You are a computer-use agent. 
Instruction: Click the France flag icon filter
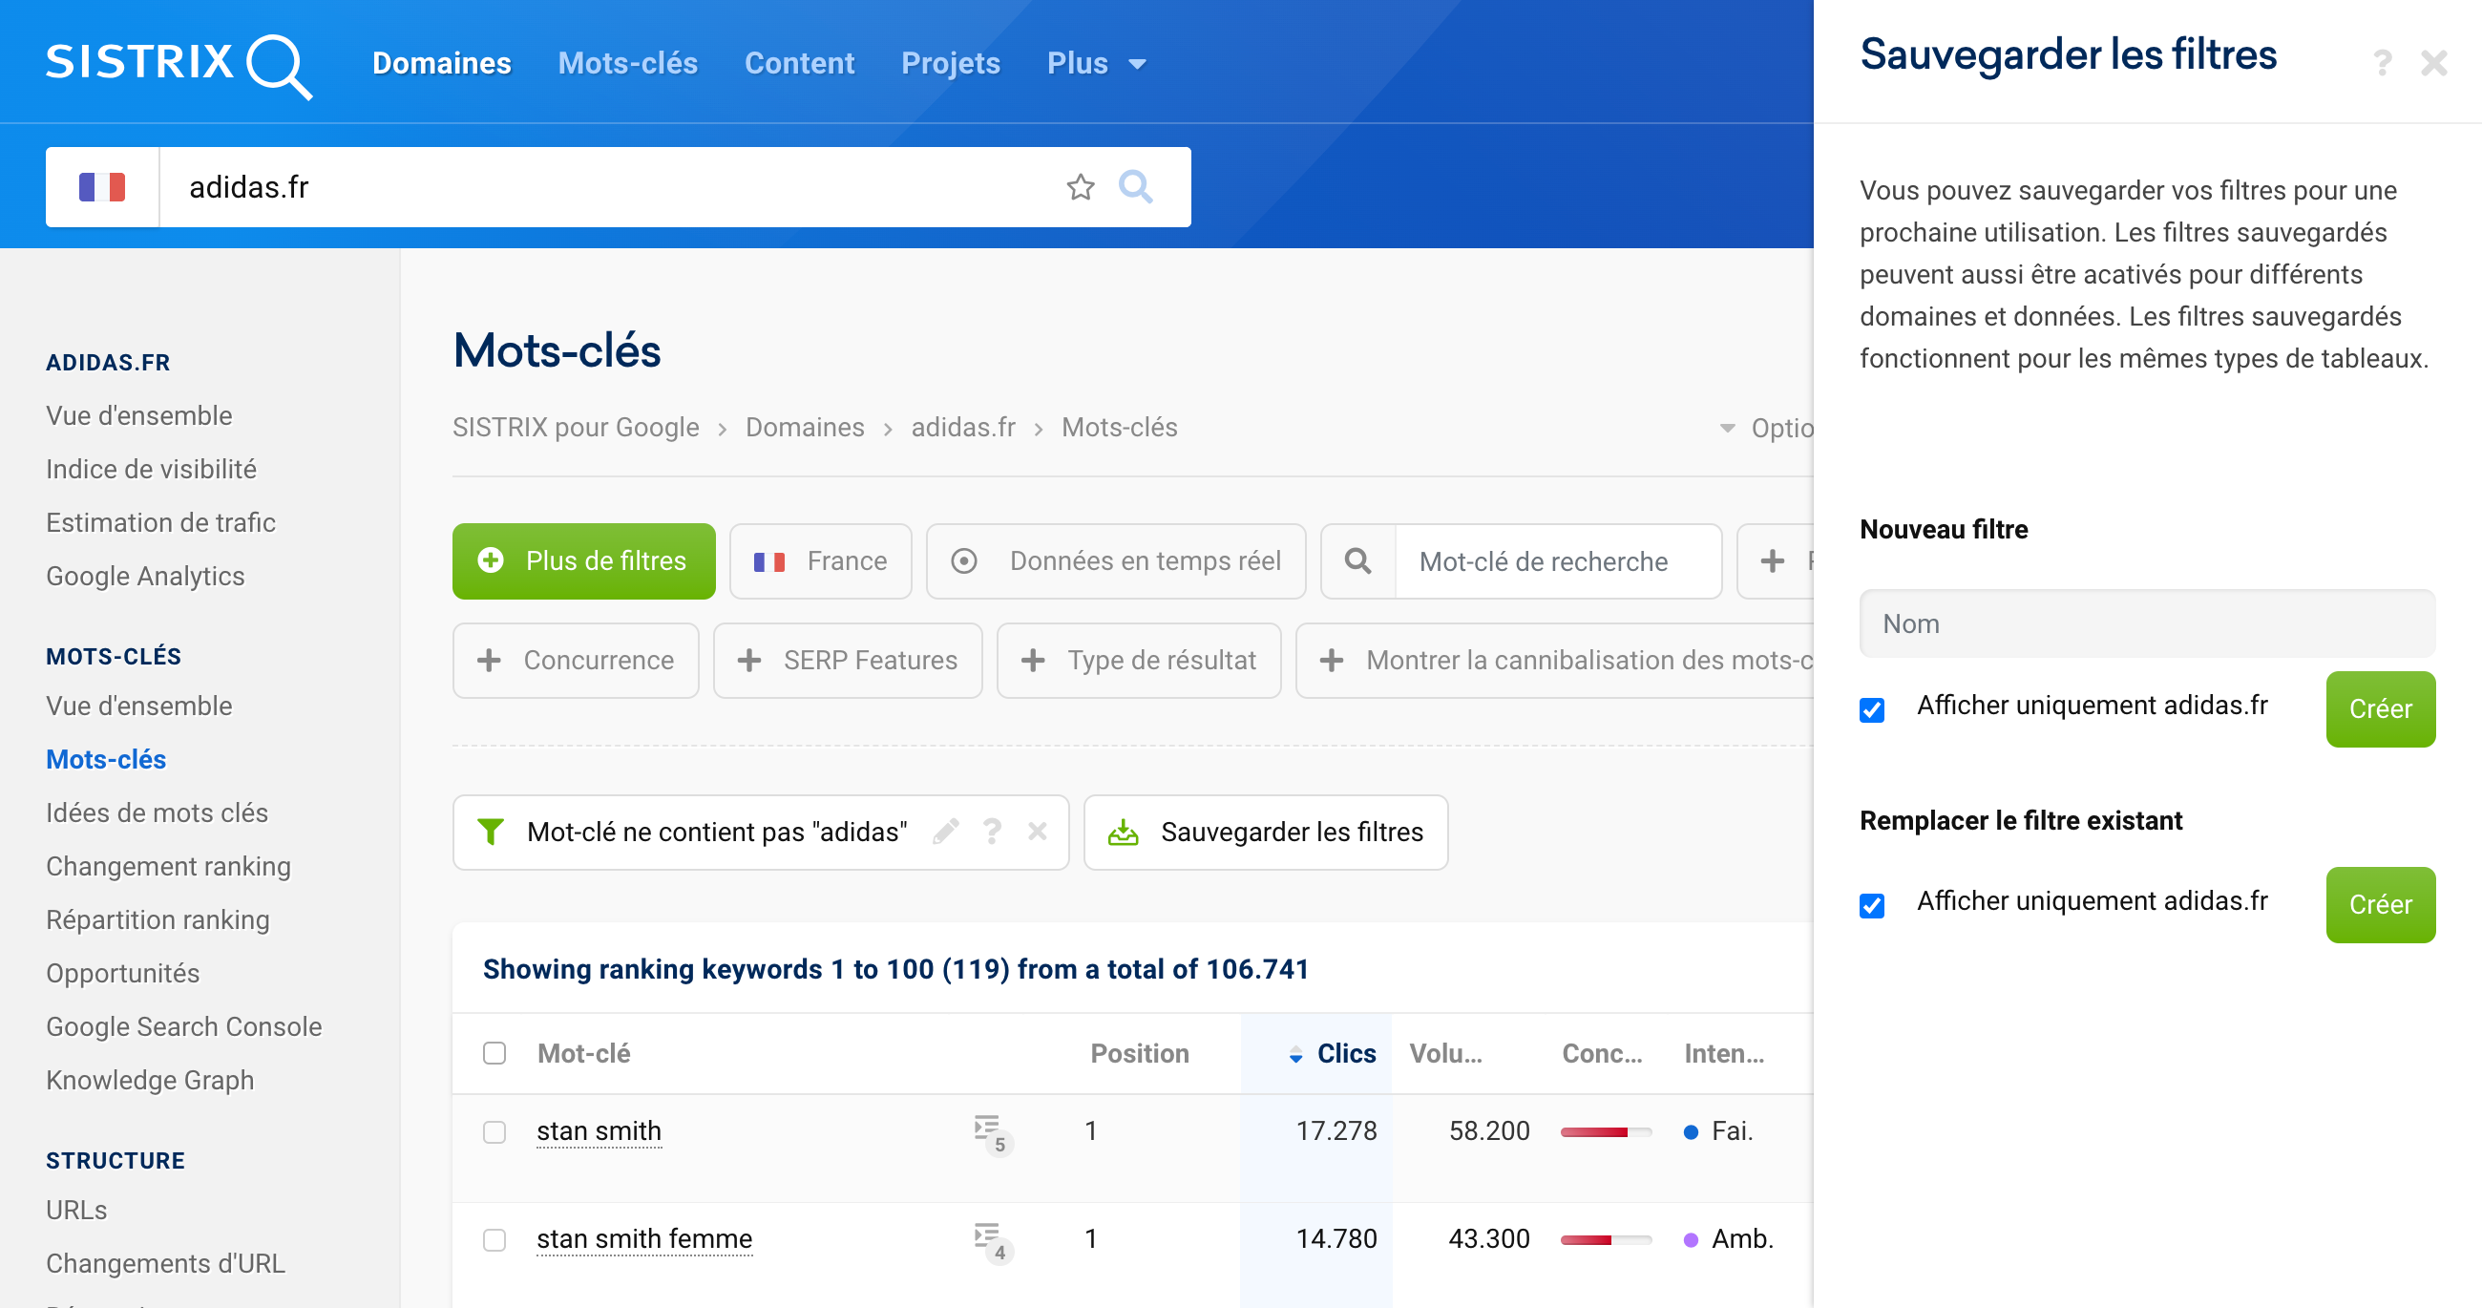pos(768,559)
